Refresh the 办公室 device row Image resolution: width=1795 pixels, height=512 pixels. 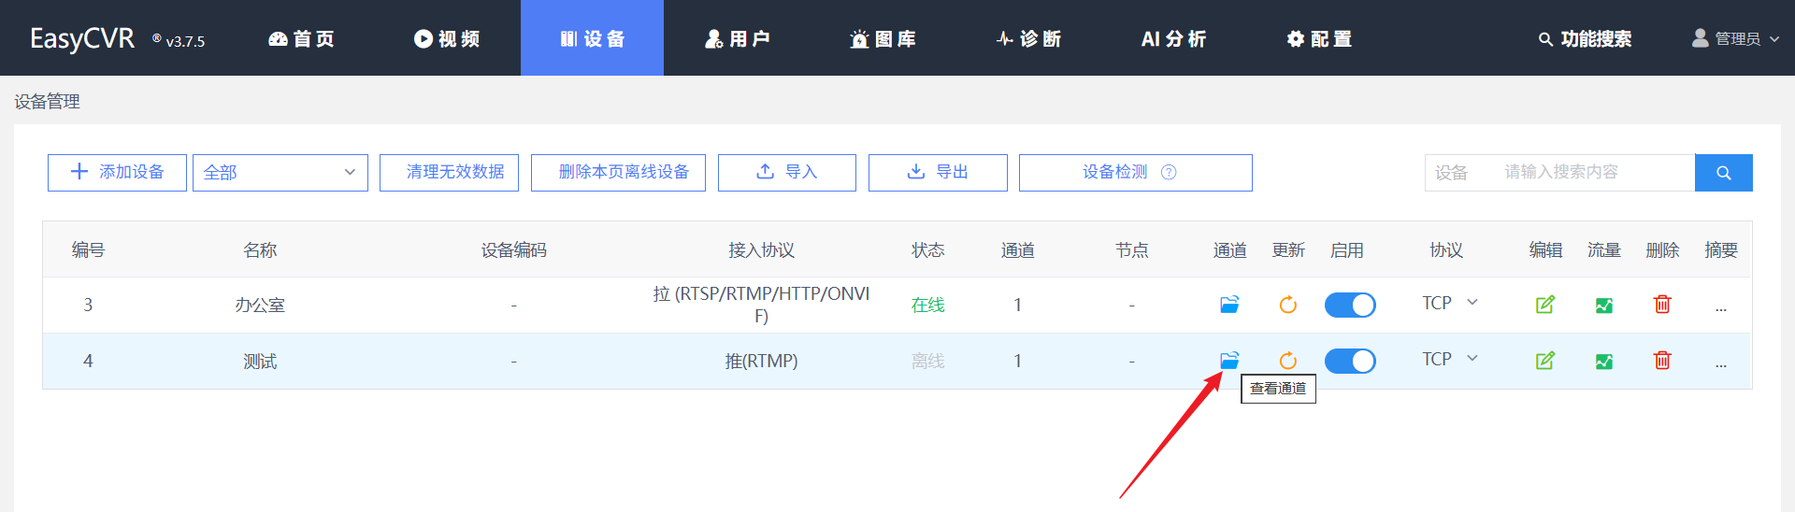pyautogui.click(x=1288, y=305)
